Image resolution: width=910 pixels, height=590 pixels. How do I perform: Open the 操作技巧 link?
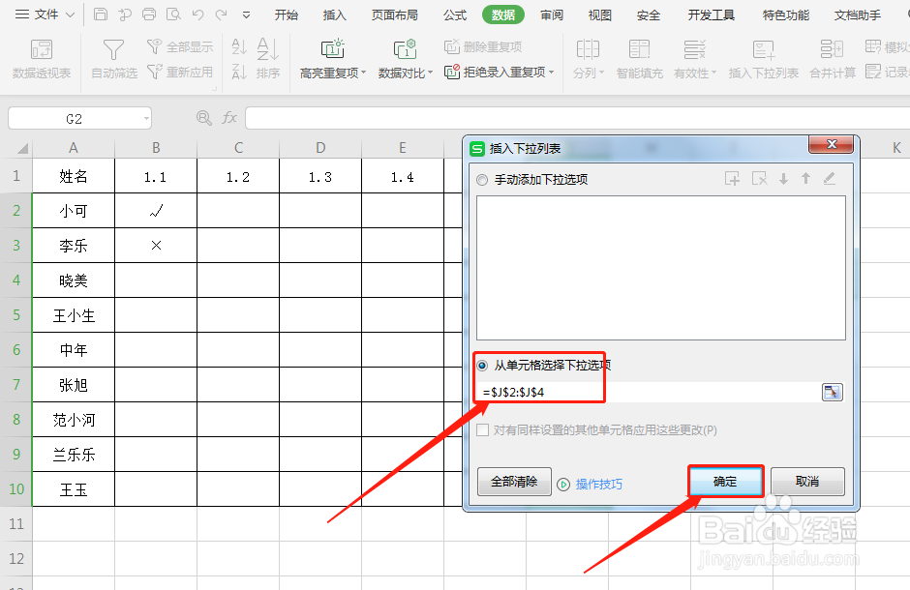[x=598, y=484]
